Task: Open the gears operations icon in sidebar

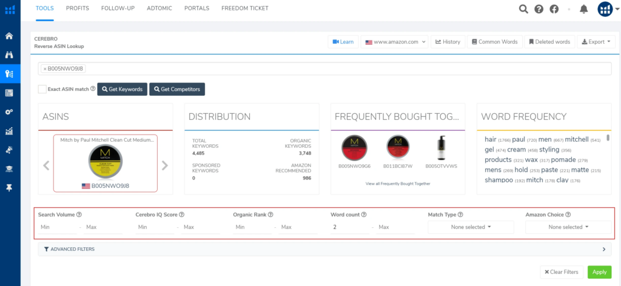Action: pos(9,112)
